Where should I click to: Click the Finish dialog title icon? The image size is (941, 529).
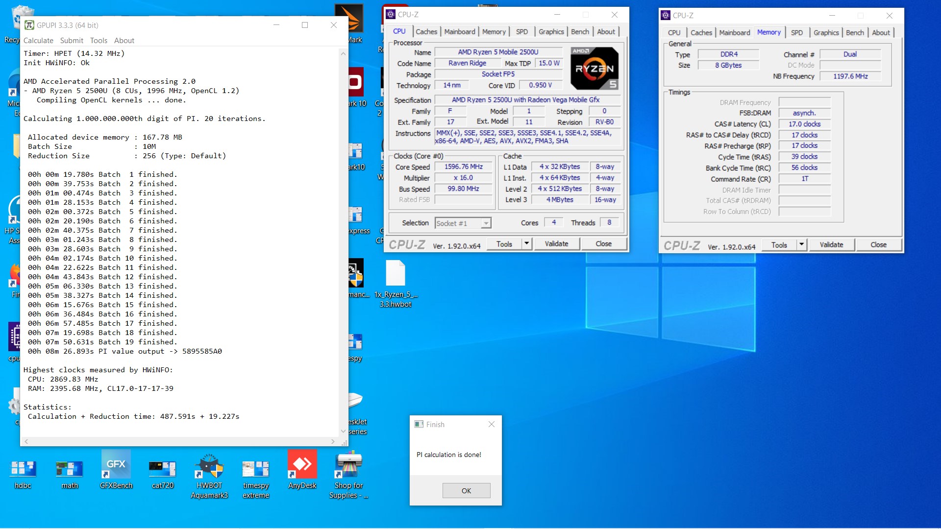(x=419, y=424)
